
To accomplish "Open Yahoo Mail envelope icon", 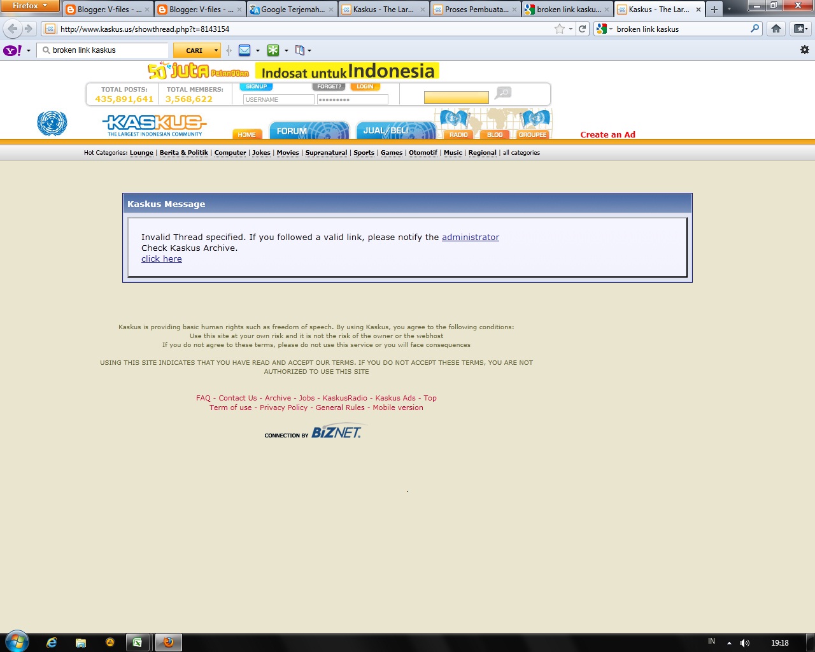I will pyautogui.click(x=244, y=50).
